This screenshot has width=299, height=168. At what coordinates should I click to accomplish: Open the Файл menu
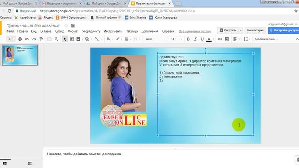coord(10,31)
